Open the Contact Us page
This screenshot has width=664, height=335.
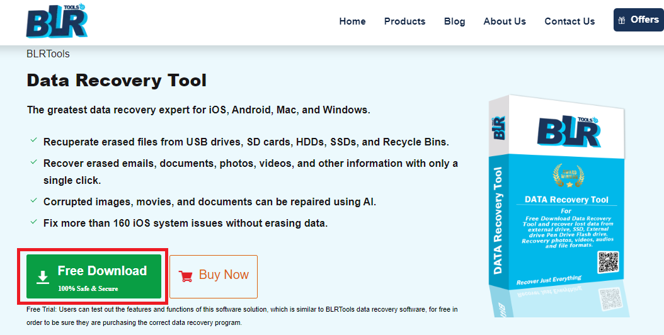click(x=570, y=21)
